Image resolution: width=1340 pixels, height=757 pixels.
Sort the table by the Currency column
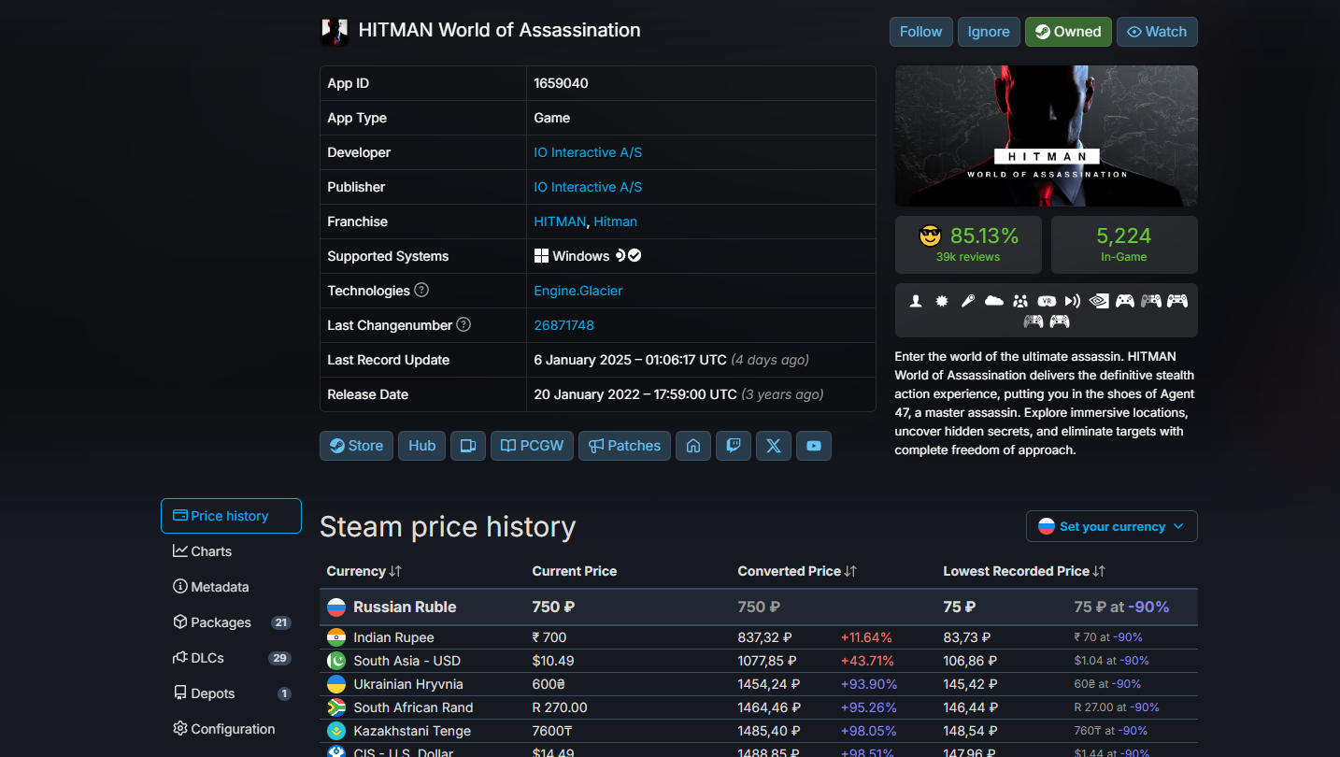pyautogui.click(x=364, y=571)
